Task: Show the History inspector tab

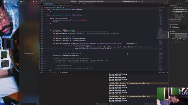Action: tap(178, 4)
